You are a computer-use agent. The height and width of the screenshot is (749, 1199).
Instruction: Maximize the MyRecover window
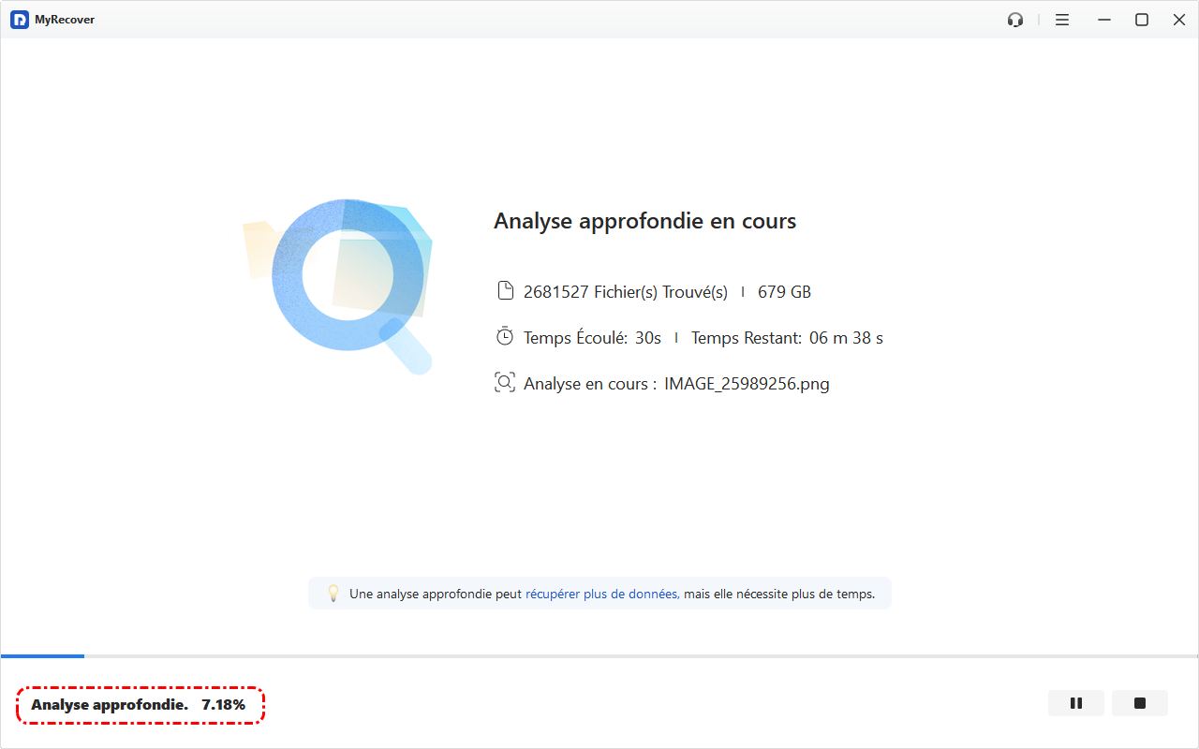pyautogui.click(x=1142, y=20)
